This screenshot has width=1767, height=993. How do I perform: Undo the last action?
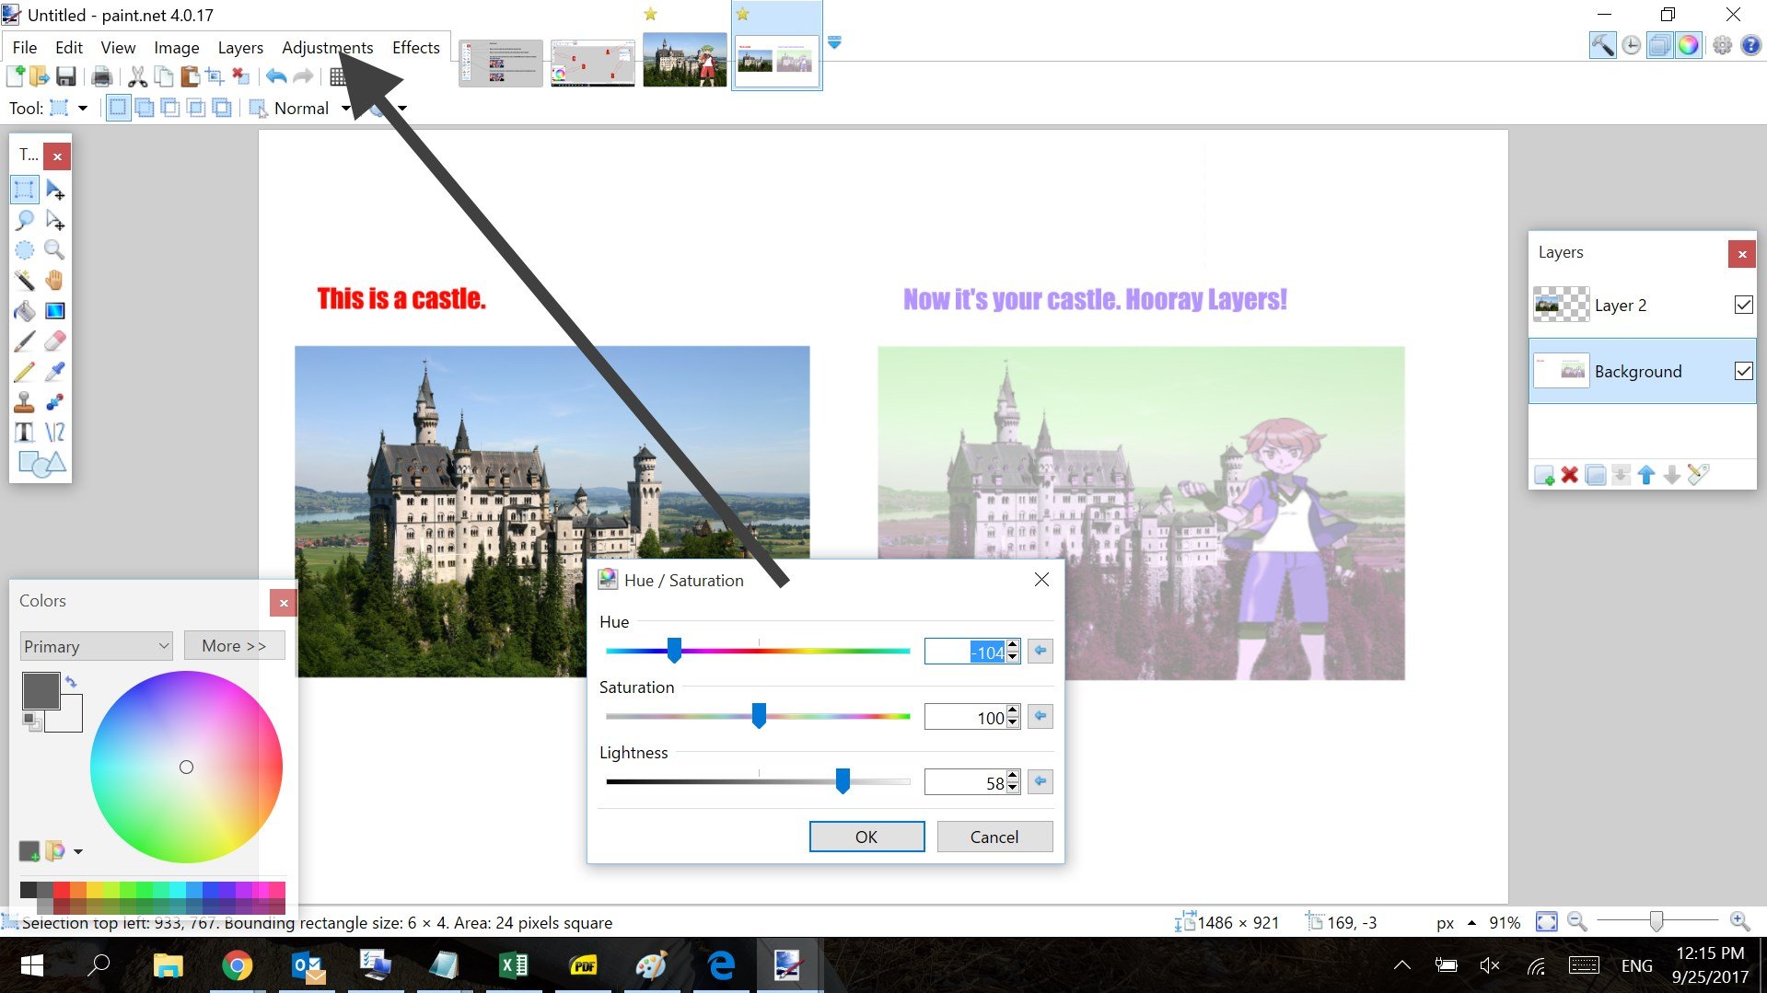tap(276, 77)
